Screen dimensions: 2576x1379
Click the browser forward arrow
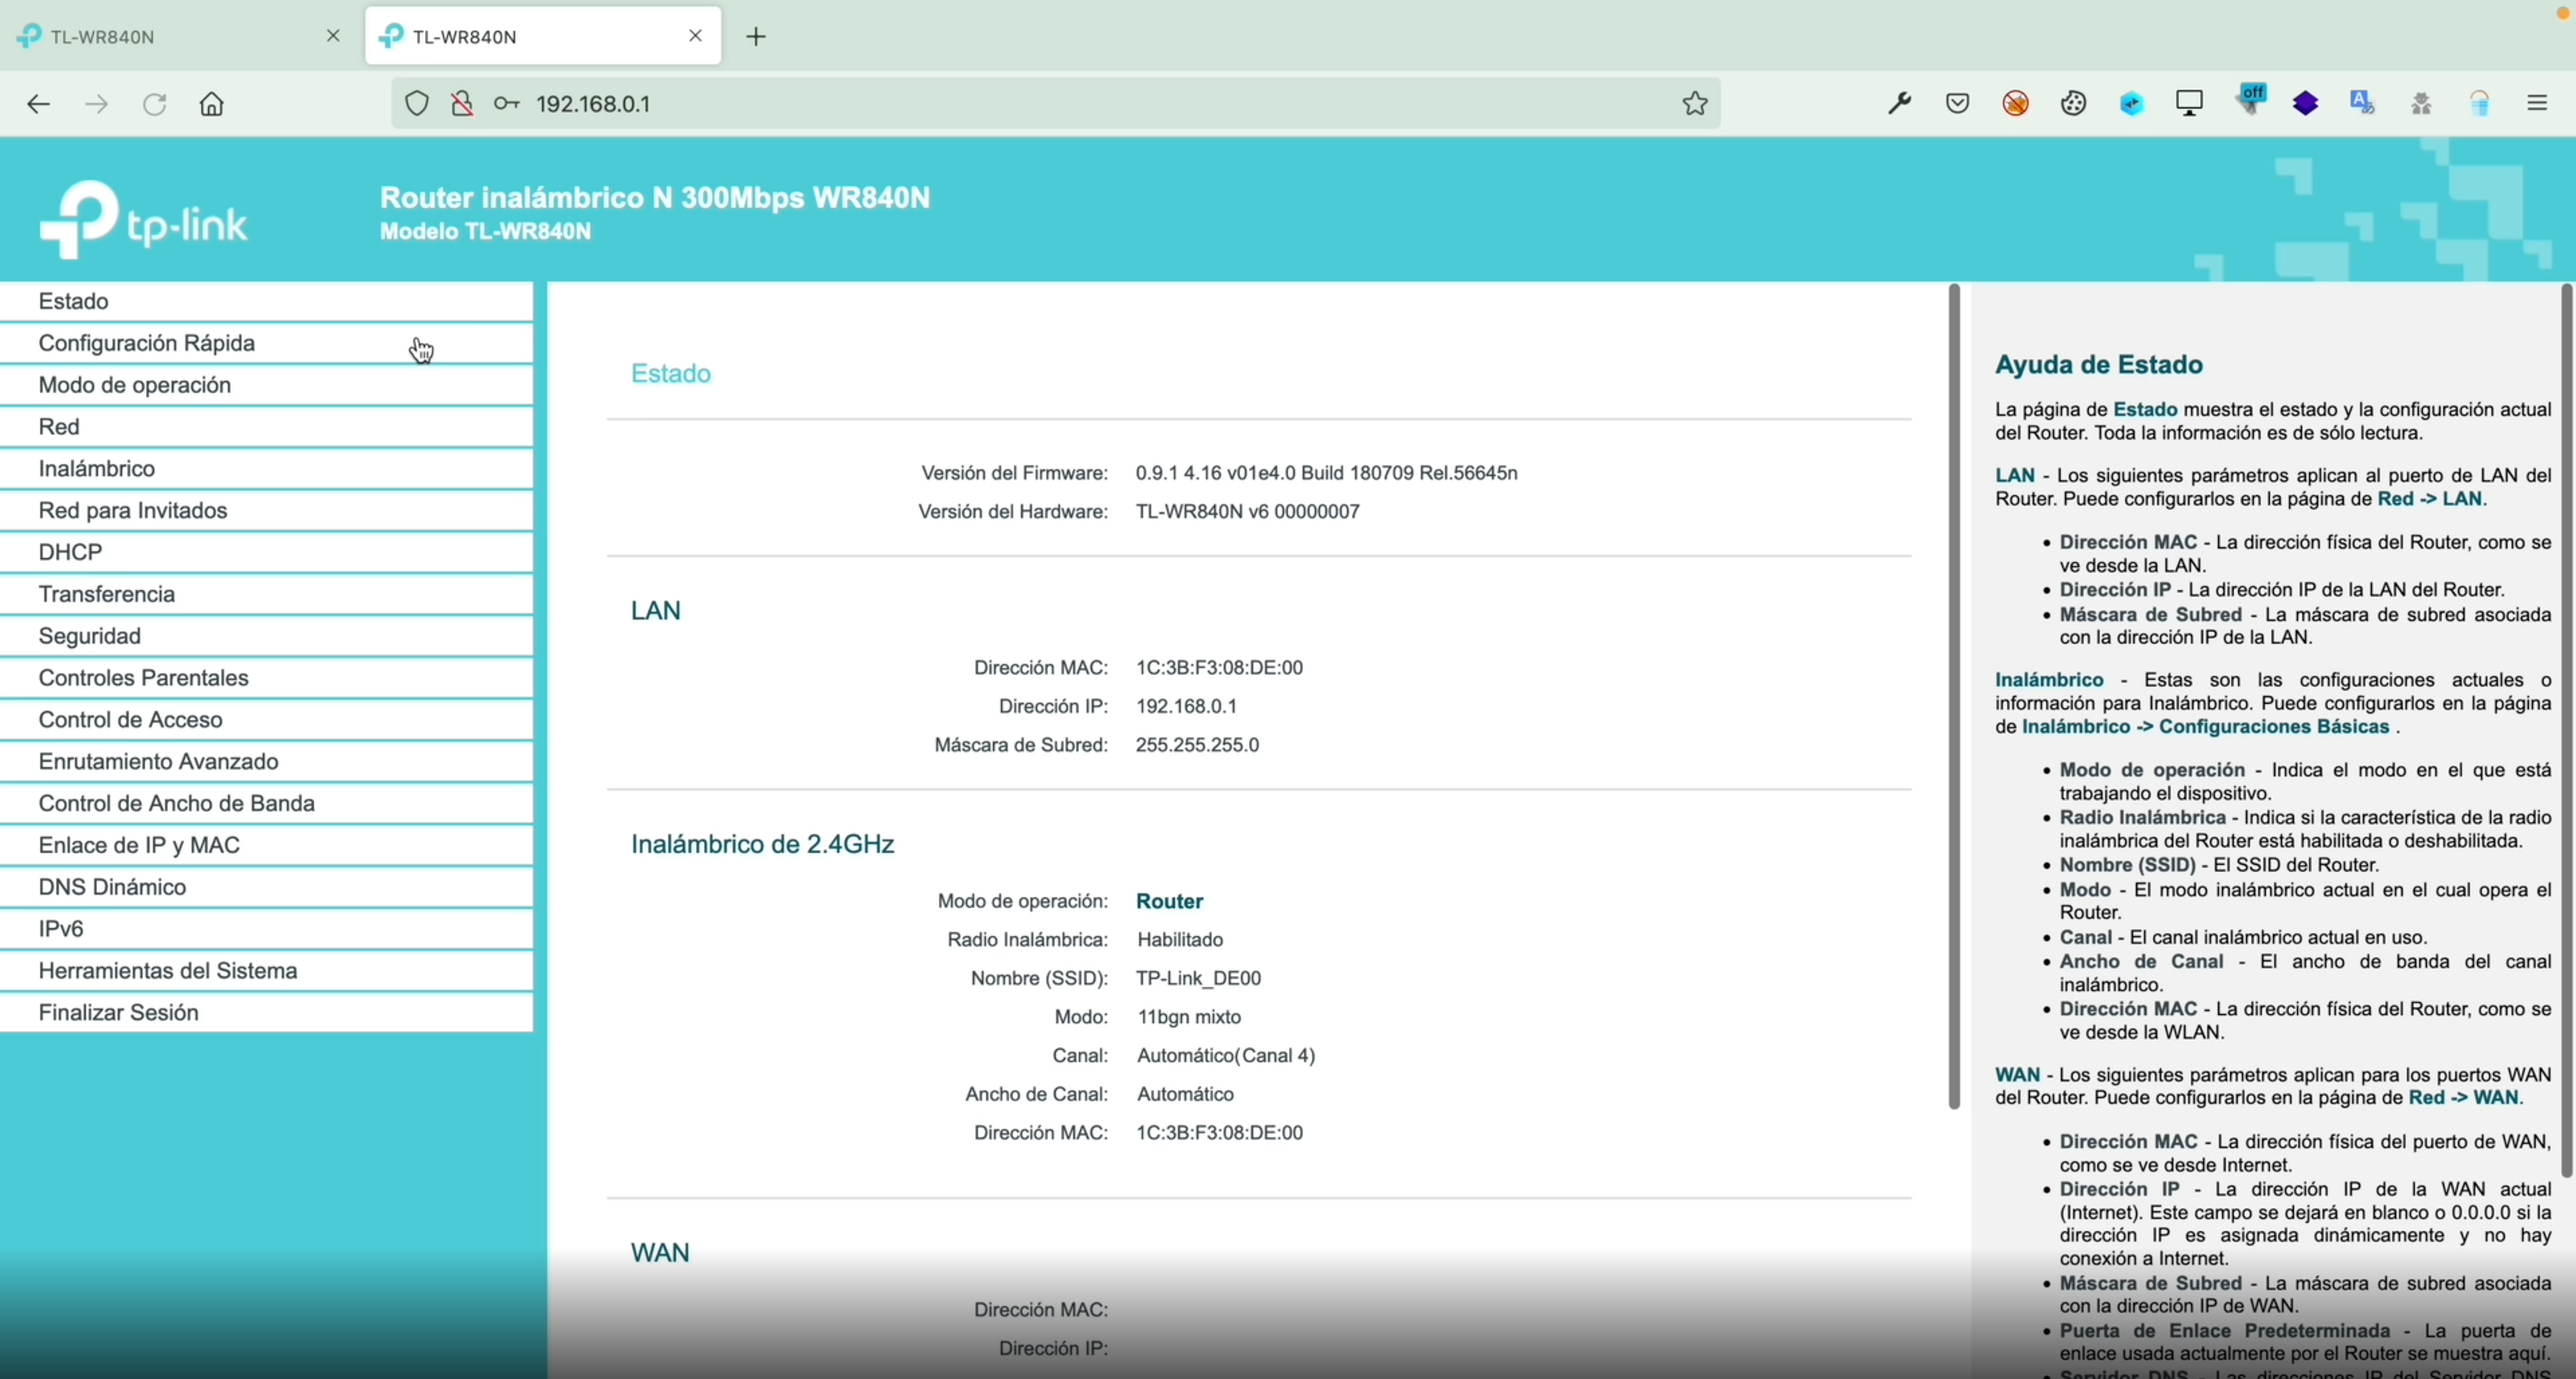[96, 104]
